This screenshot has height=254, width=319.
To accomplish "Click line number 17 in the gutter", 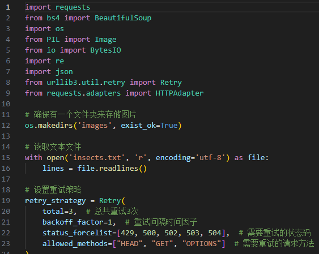I will (x=6, y=179).
